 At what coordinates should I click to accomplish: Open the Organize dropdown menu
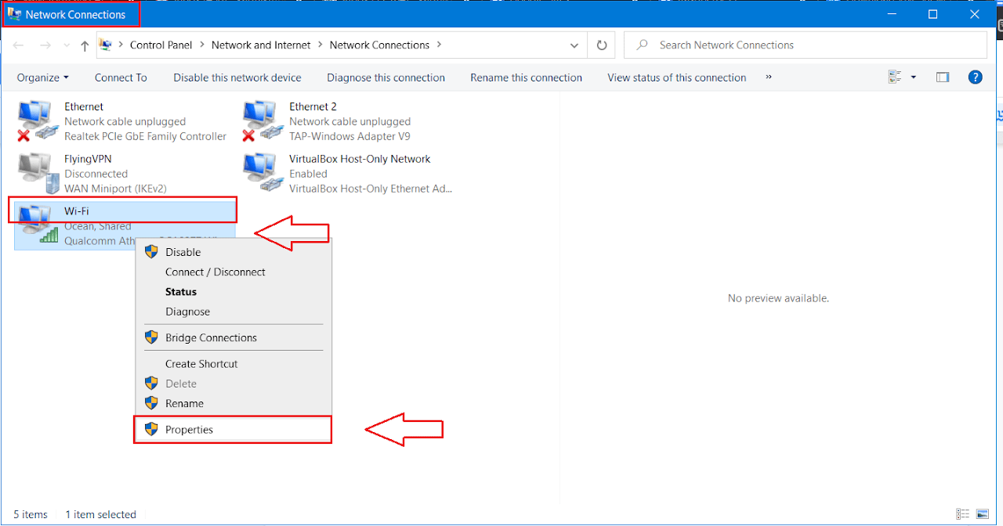tap(43, 77)
